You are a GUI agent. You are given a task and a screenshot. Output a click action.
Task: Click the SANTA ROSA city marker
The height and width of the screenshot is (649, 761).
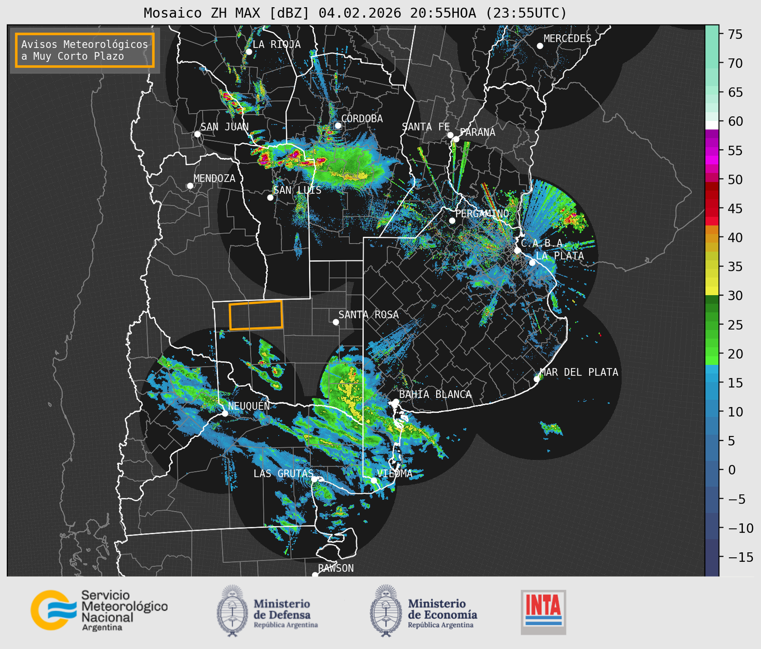(x=336, y=322)
